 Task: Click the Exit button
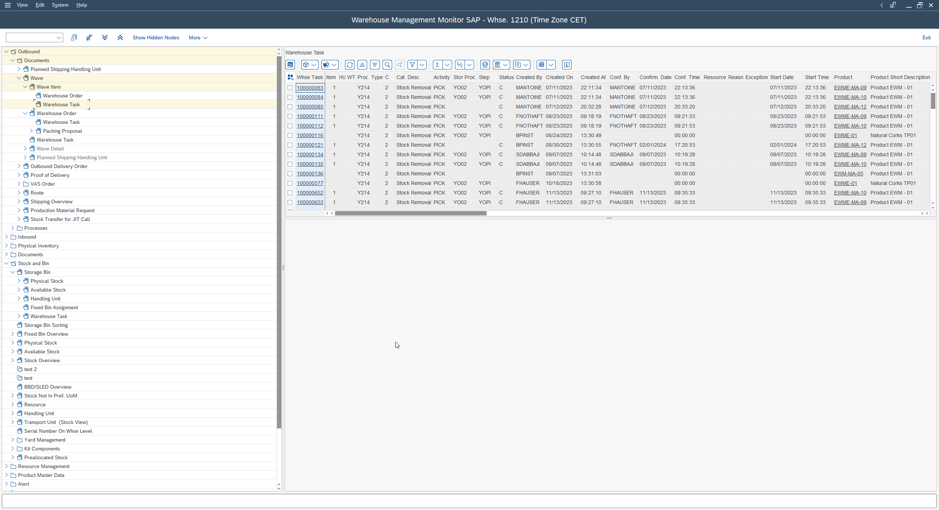(x=926, y=38)
